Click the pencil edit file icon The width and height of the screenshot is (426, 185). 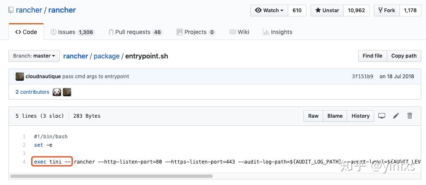[396, 116]
